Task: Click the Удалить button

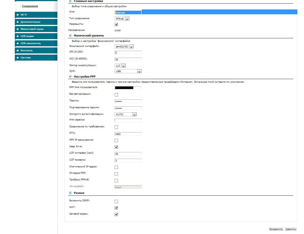Action: pyautogui.click(x=290, y=229)
